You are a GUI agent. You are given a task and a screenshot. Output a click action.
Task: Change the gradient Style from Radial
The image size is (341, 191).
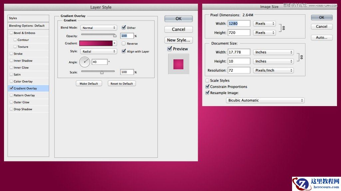pos(99,51)
